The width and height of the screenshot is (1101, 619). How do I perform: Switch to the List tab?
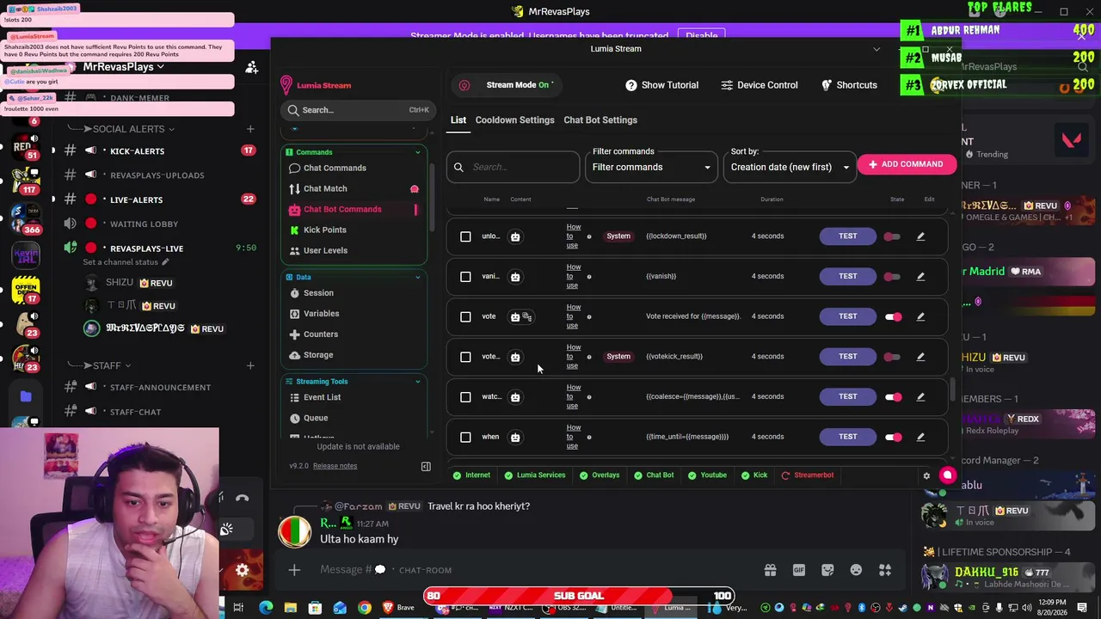(458, 120)
